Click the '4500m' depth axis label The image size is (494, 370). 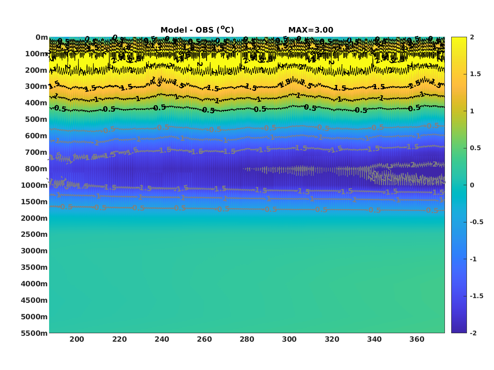(34, 300)
